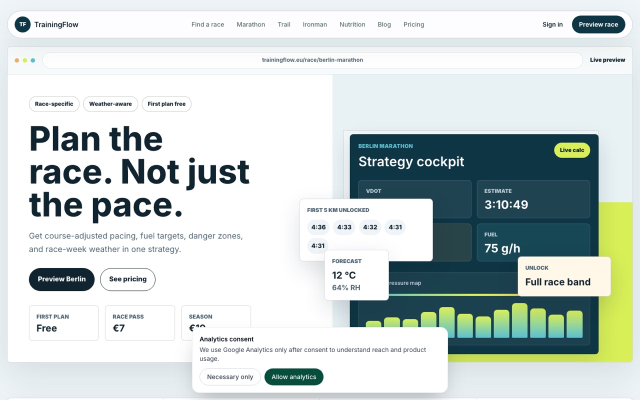
Task: Click the yellow-green window dot
Action: pos(25,60)
